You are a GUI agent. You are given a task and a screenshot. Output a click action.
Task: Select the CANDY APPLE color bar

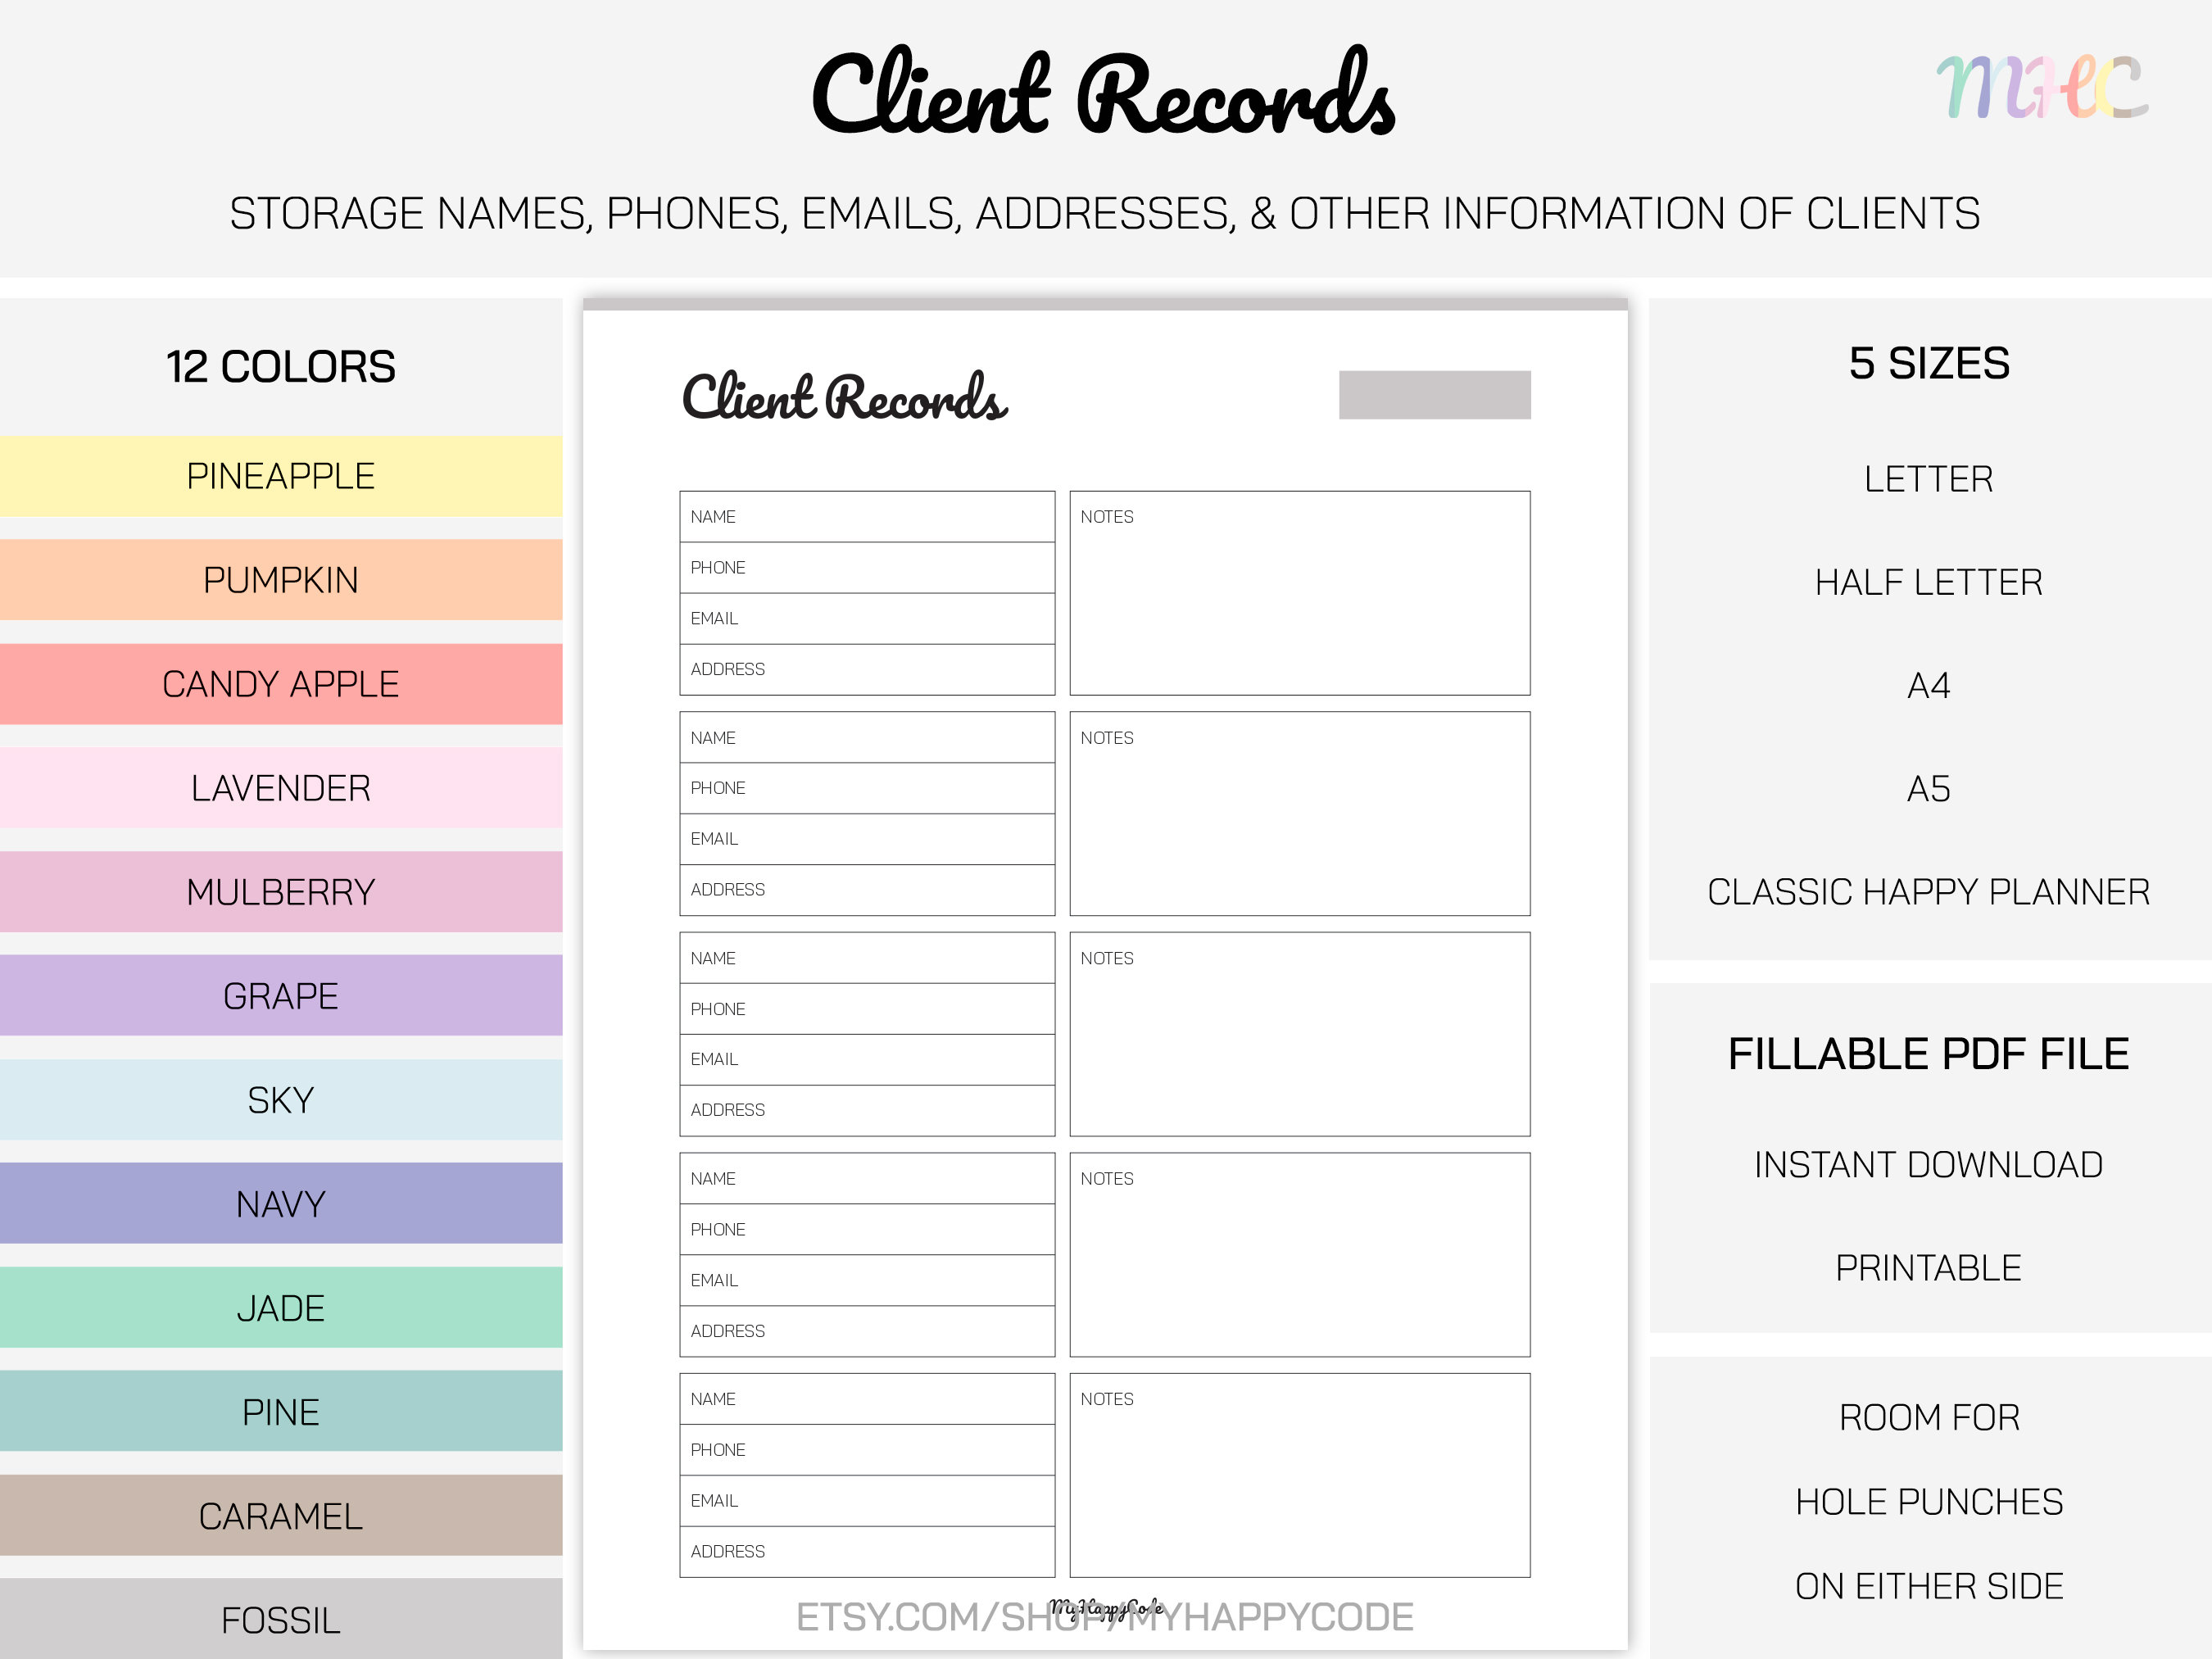click(281, 684)
